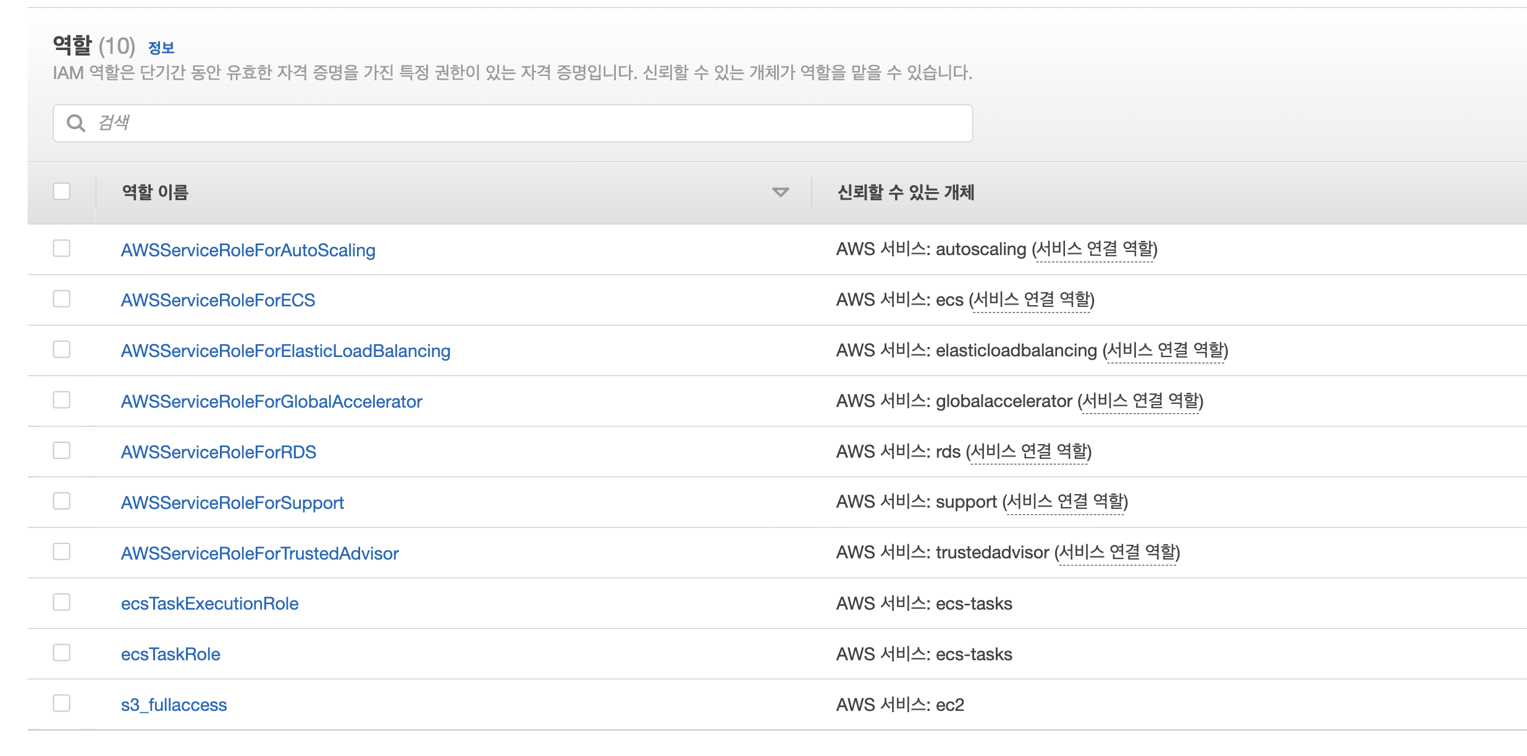Open AWSServiceRoleForRDS role link
This screenshot has width=1527, height=756.
[x=218, y=452]
